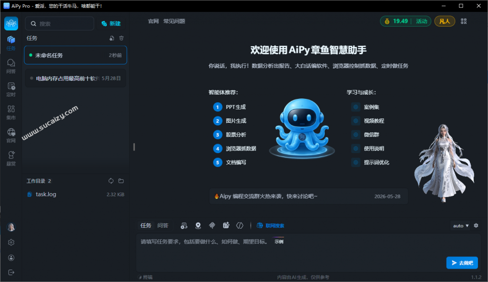The width and height of the screenshot is (488, 282).
Task: Open the 悬赏 bounty icon in sidebar
Action: coord(11,158)
